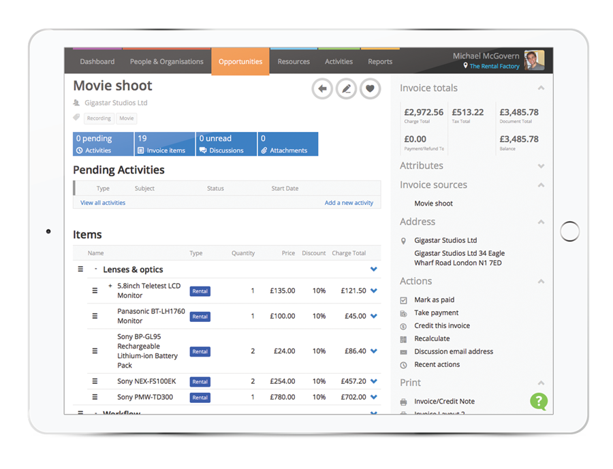Collapse the Actions section
This screenshot has height=469, width=613.
pyautogui.click(x=541, y=281)
